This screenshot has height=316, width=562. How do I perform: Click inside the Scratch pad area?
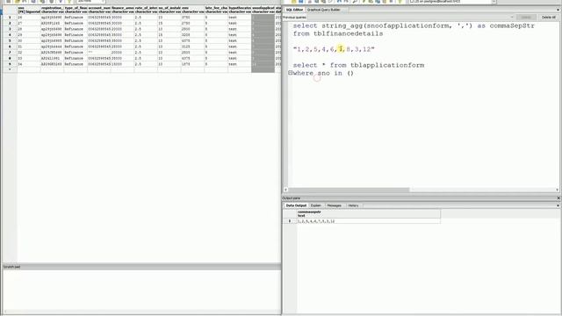(141, 291)
